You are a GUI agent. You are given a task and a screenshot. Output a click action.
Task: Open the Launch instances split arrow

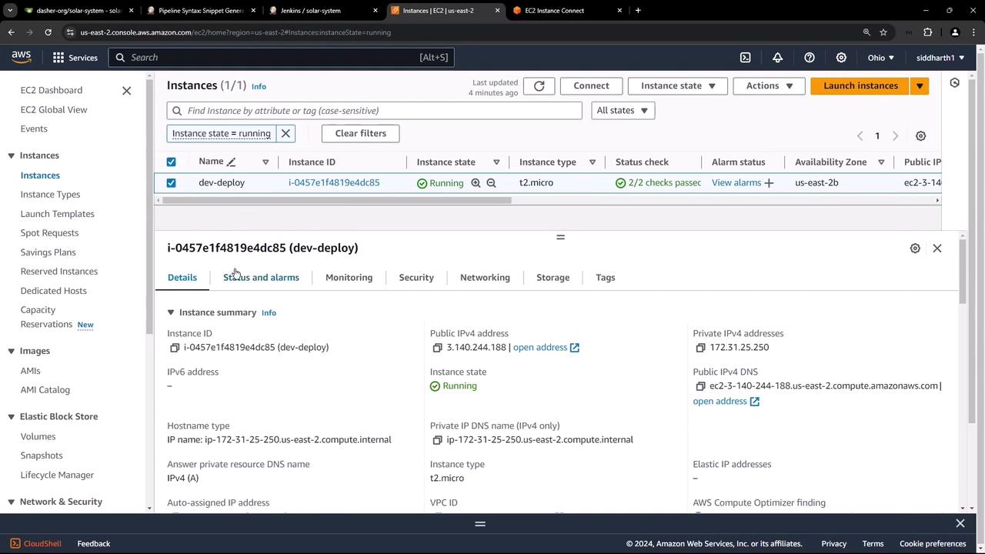(920, 86)
